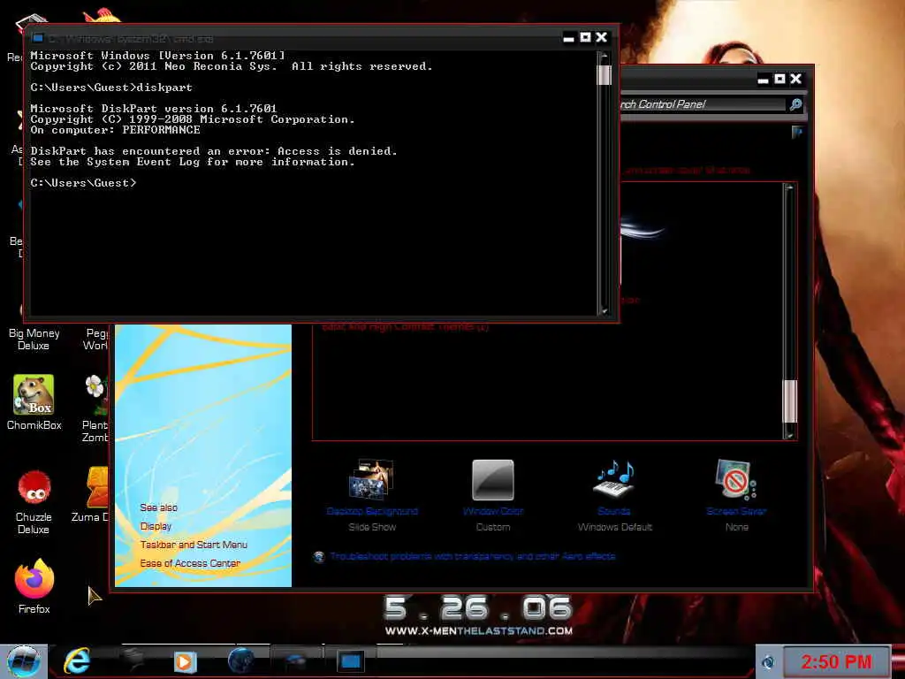Click the Command Prompt scroll down arrow
Viewport: 905px width, 679px height.
pos(605,310)
